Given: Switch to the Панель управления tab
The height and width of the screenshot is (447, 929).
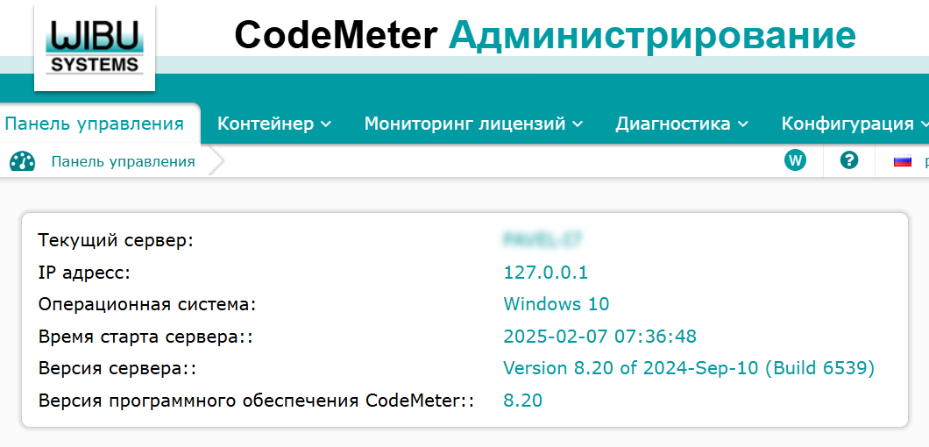Looking at the screenshot, I should [x=95, y=124].
